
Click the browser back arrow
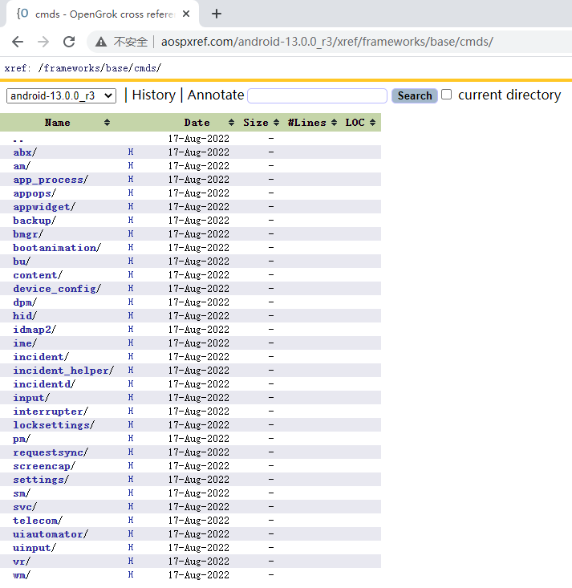point(18,42)
